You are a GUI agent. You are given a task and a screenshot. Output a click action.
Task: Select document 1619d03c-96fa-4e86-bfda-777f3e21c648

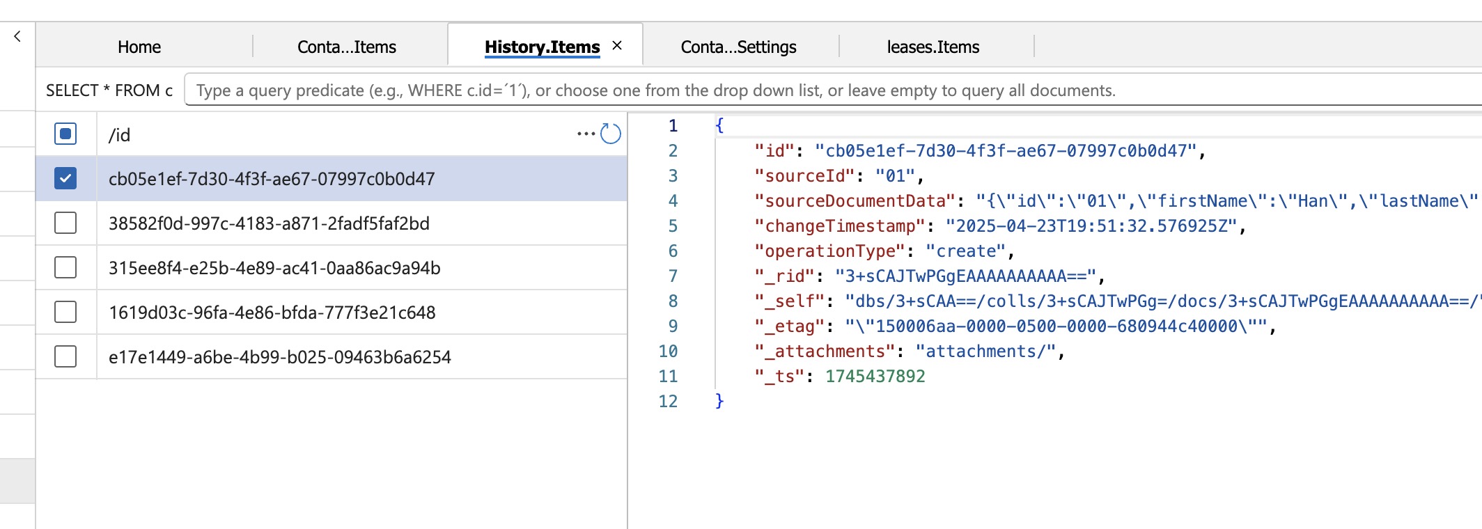272,313
